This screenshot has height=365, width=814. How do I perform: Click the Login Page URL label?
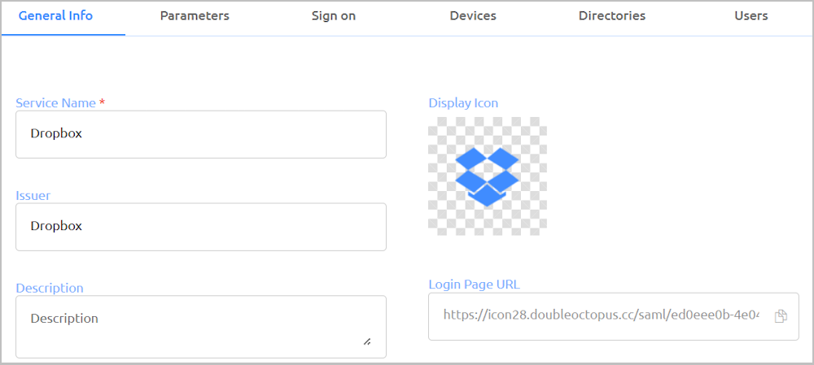(x=474, y=285)
